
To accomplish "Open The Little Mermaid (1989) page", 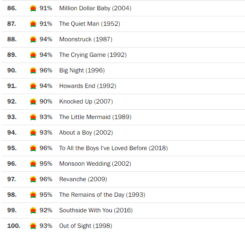I will pos(95,117).
